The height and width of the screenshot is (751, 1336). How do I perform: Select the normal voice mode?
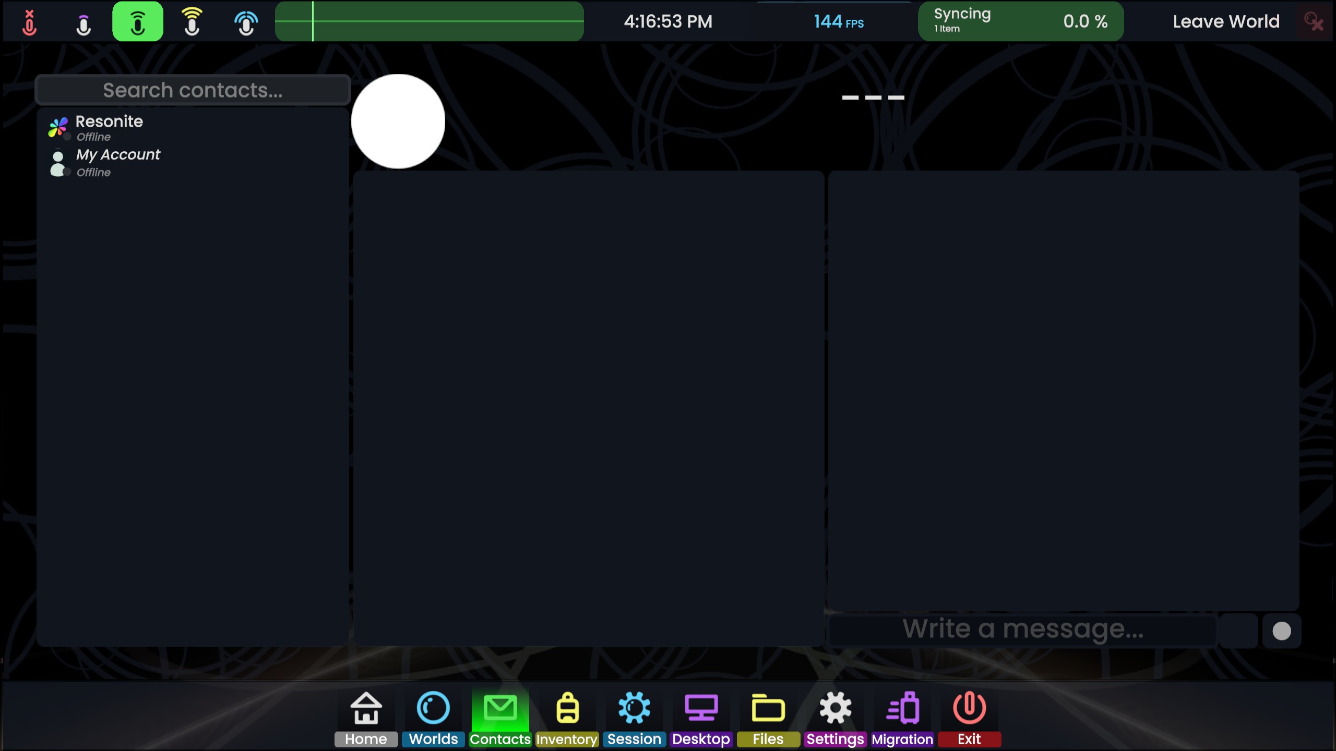coord(138,22)
